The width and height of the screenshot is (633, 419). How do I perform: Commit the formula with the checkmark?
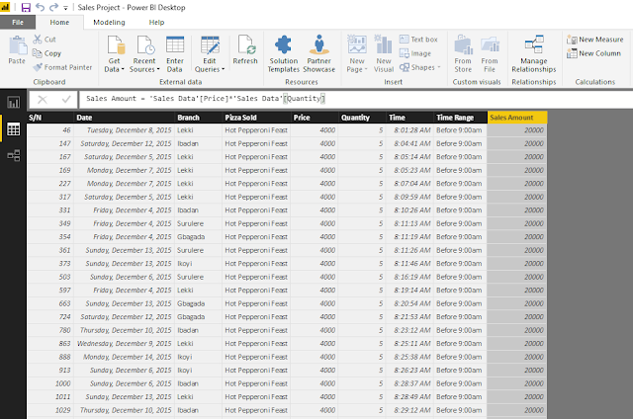pos(66,99)
